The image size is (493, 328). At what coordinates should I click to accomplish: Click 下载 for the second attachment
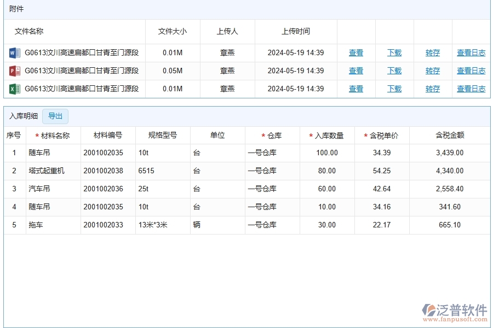pyautogui.click(x=394, y=71)
